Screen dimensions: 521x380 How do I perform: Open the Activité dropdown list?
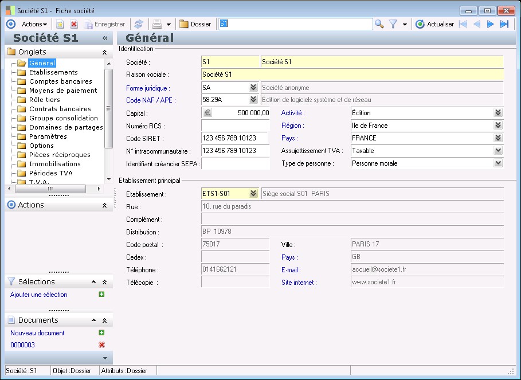click(498, 113)
